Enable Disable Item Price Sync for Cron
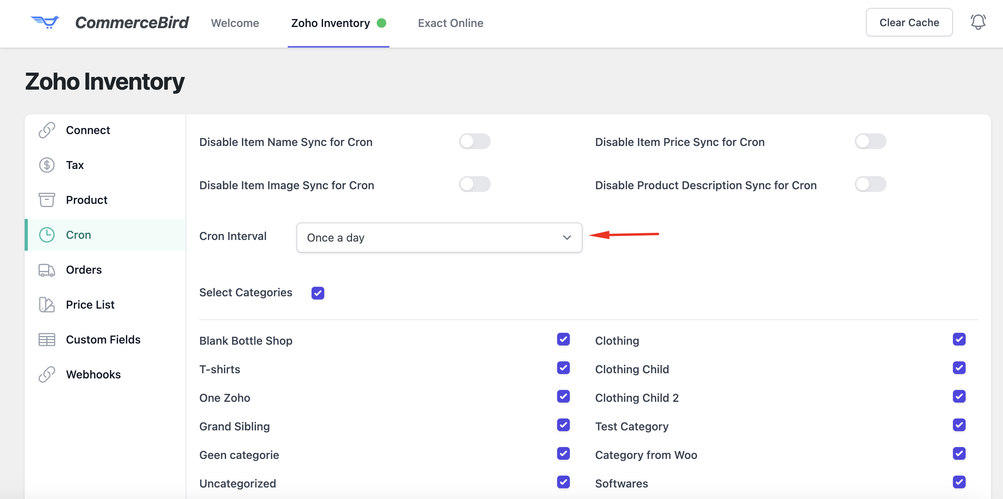1003x499 pixels. pyautogui.click(x=870, y=142)
